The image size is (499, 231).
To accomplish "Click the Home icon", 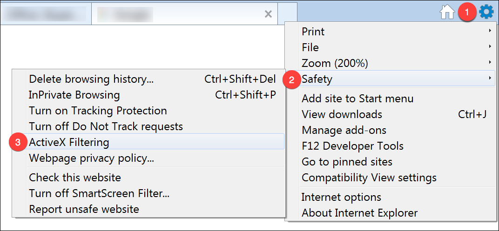I will pyautogui.click(x=447, y=12).
